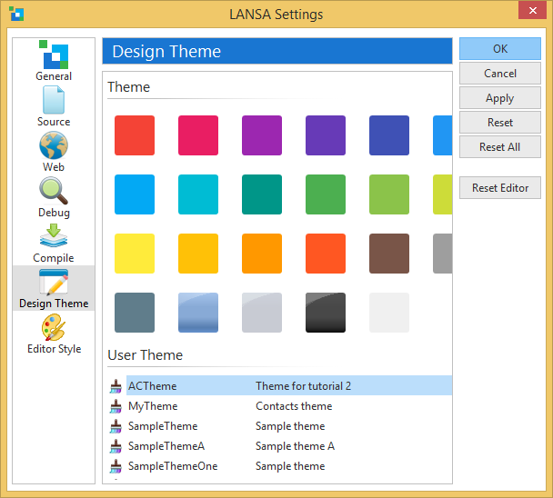The width and height of the screenshot is (553, 498).
Task: Open Editor Style palette icon
Action: click(x=54, y=327)
